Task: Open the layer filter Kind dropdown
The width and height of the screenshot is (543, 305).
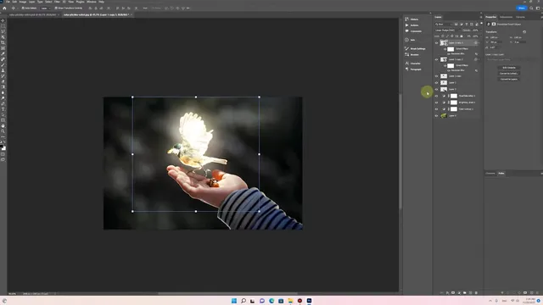Action: pyautogui.click(x=444, y=25)
